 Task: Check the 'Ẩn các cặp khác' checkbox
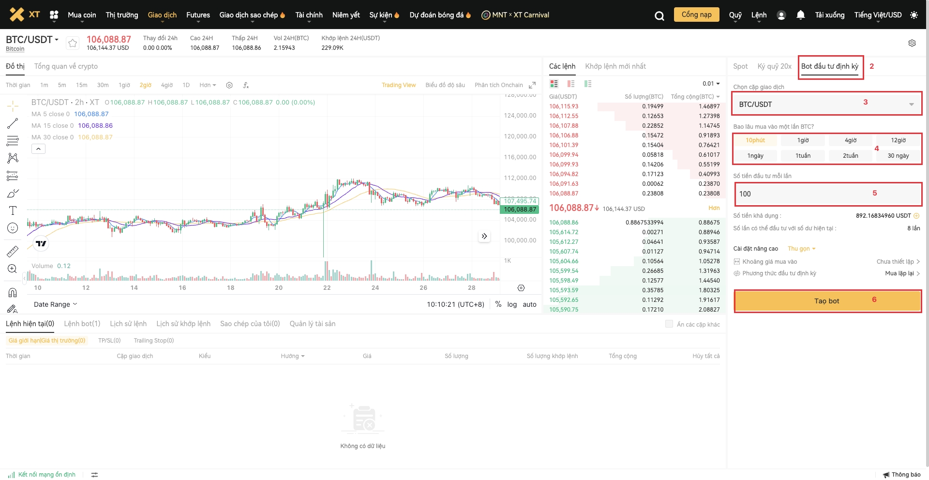click(669, 324)
